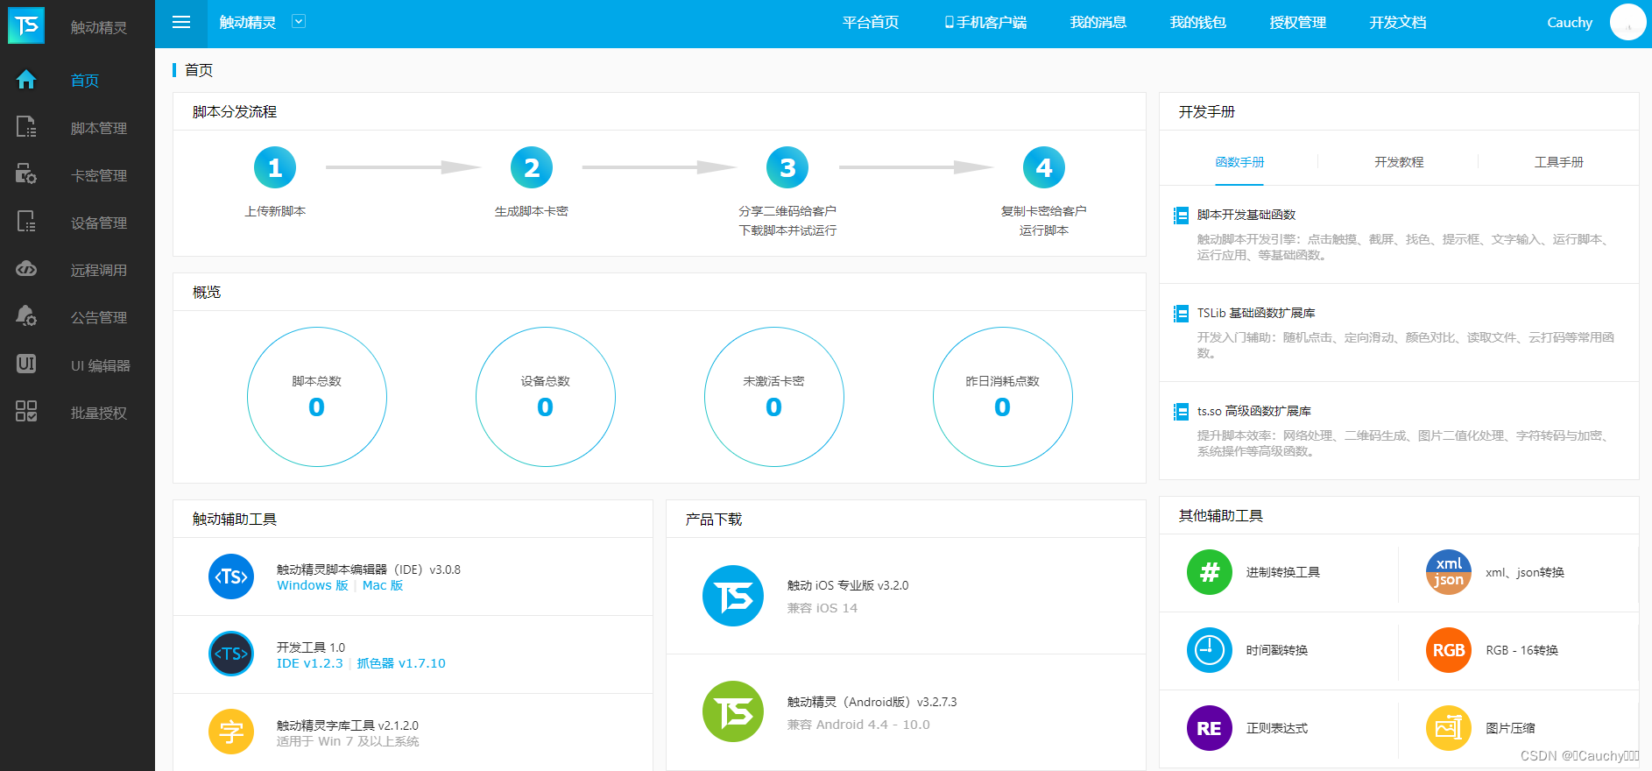Image resolution: width=1652 pixels, height=771 pixels.
Task: Switch to the 开发教程 tab
Action: pyautogui.click(x=1399, y=162)
